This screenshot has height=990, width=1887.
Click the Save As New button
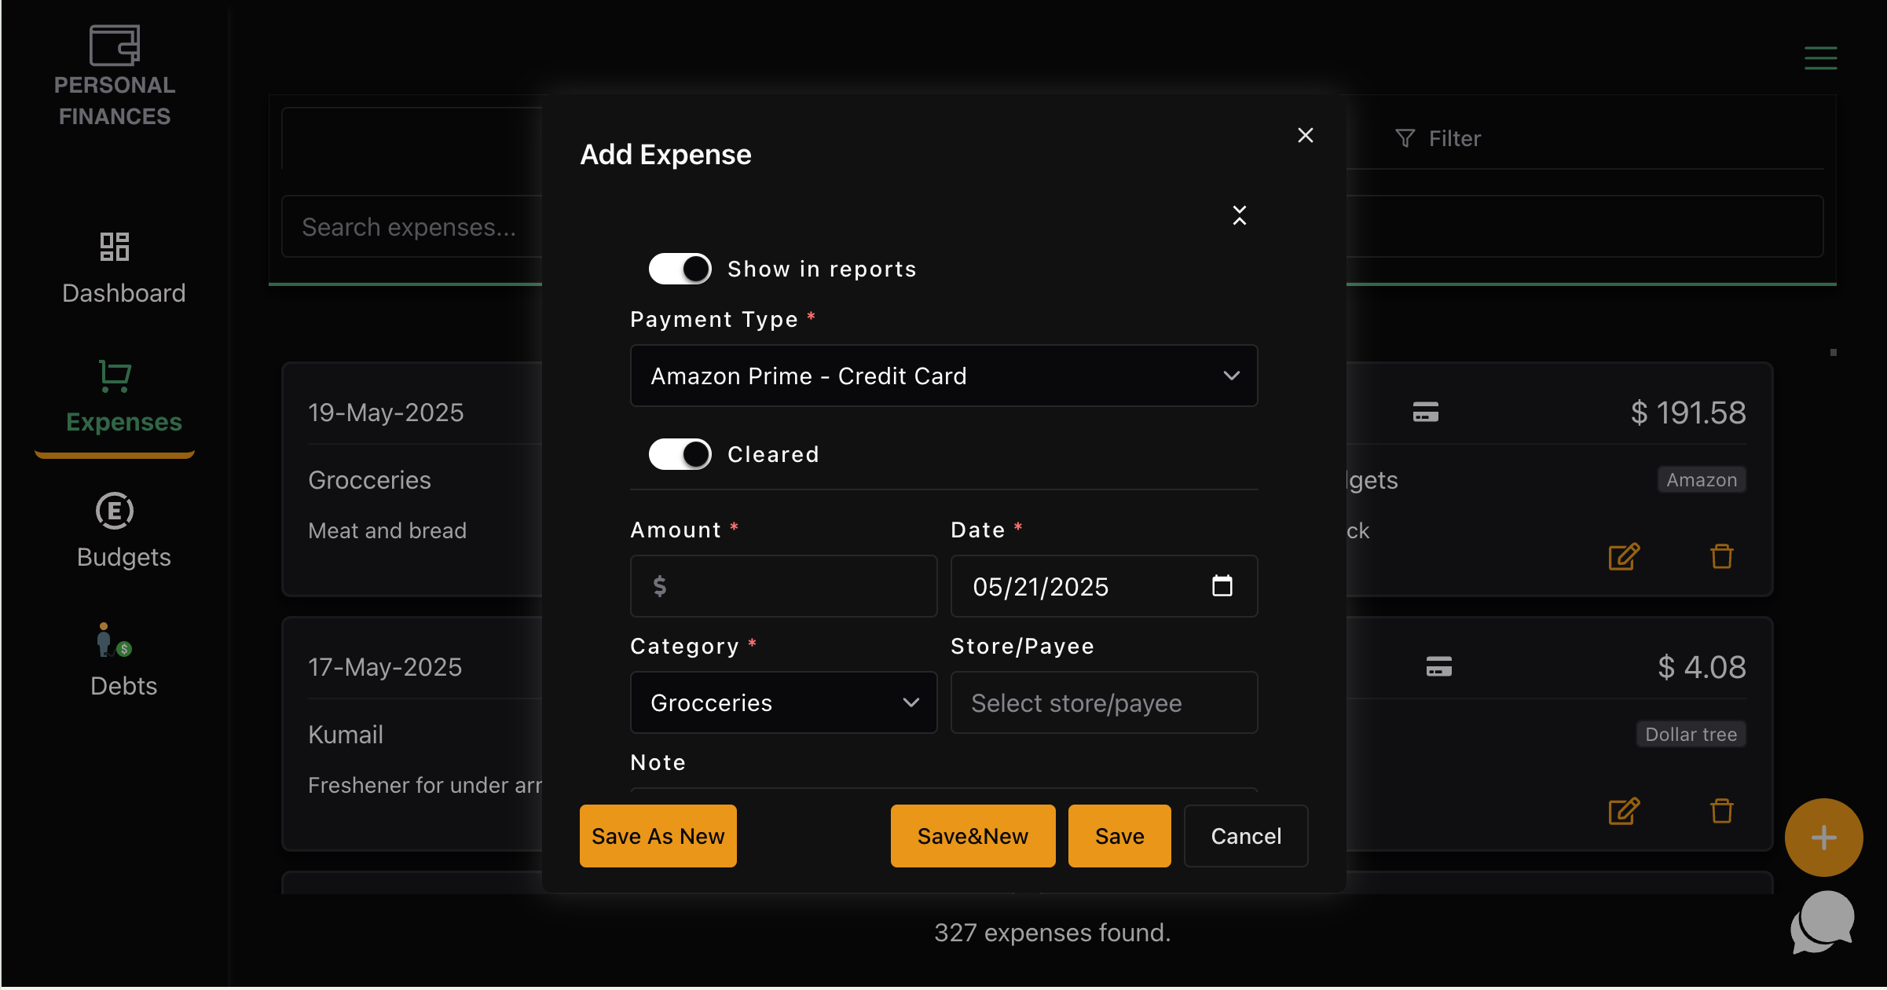click(x=658, y=835)
